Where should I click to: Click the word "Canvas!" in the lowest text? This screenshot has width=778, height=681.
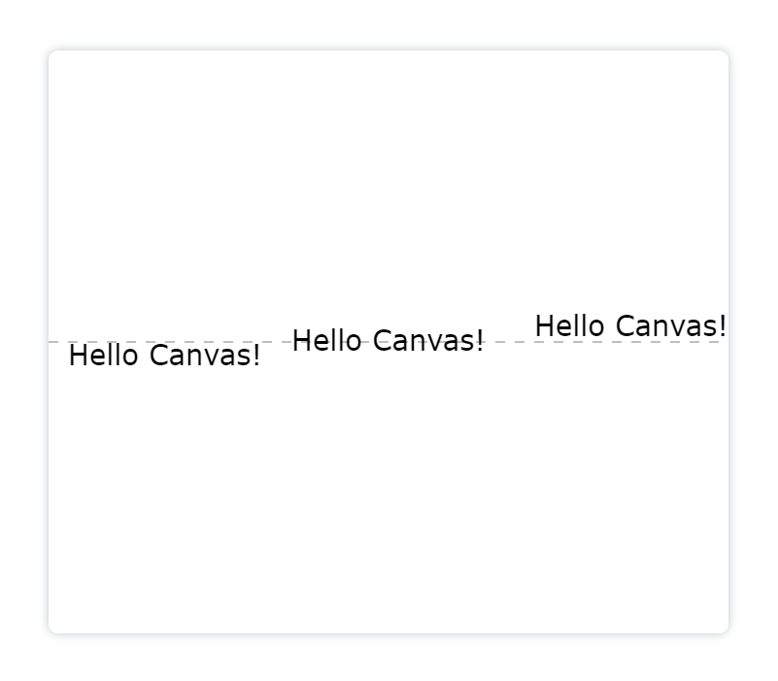[205, 356]
